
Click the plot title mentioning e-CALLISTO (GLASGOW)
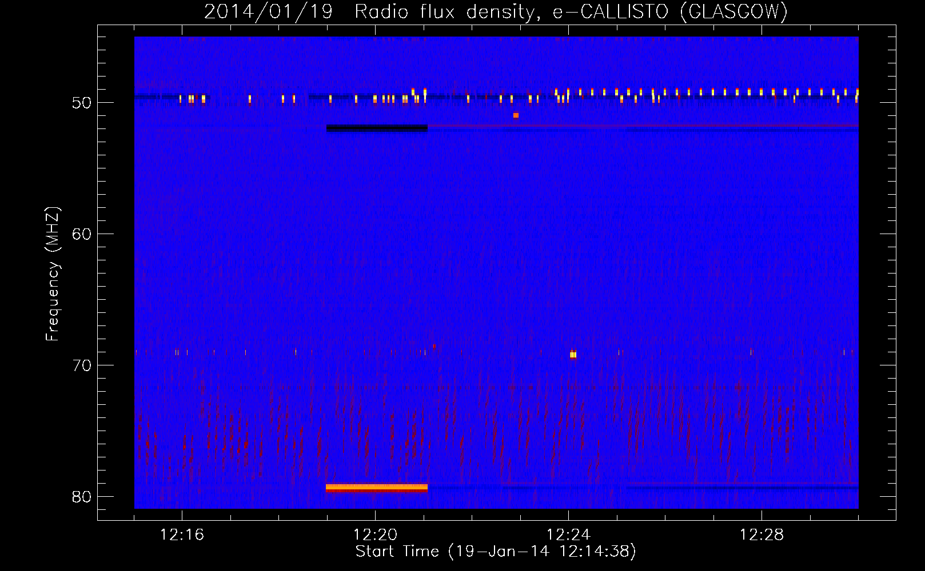pos(496,12)
